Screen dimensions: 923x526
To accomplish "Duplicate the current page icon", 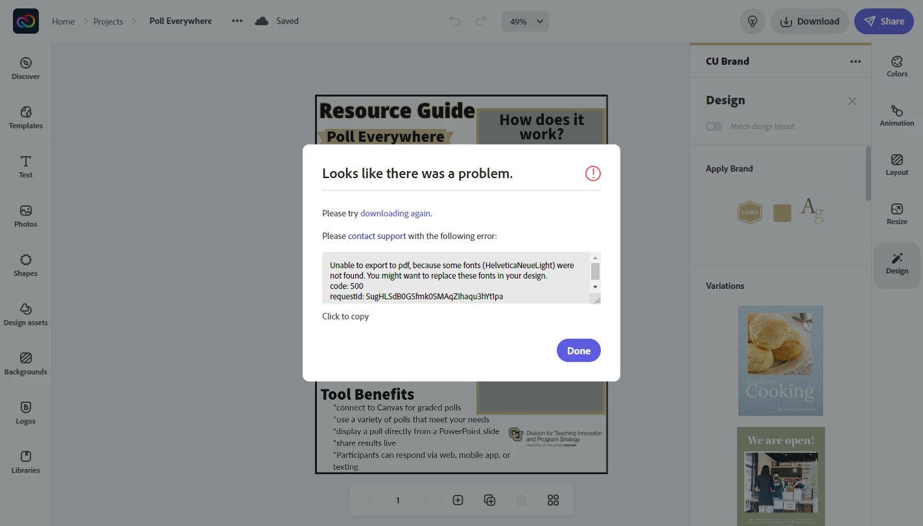I will pos(490,500).
